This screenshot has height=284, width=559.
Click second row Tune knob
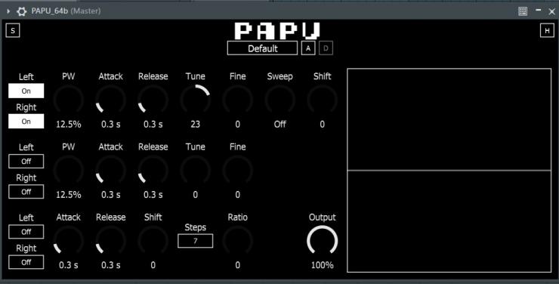(x=195, y=171)
